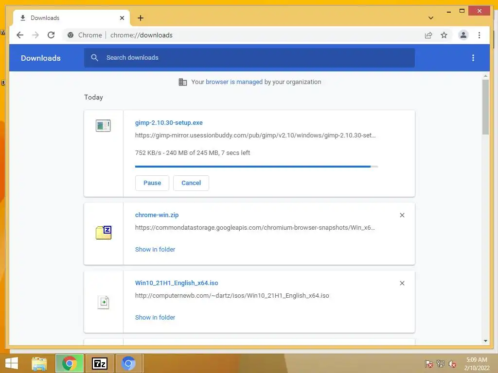
Task: Open the Downloads page more actions menu
Action: pos(473,58)
